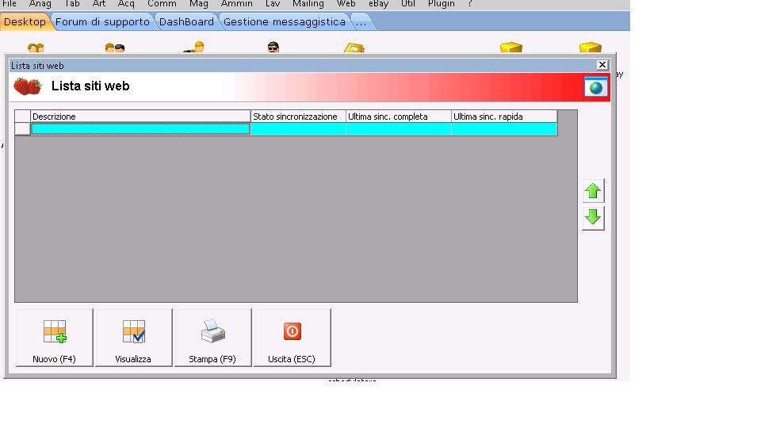This screenshot has width=761, height=428.
Task: Select the Stato sincronizzazione cell in first row
Action: (298, 128)
